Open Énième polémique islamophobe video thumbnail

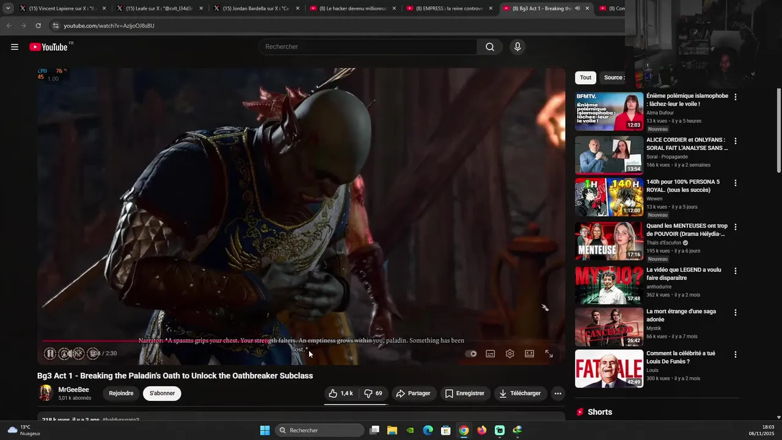(x=609, y=111)
